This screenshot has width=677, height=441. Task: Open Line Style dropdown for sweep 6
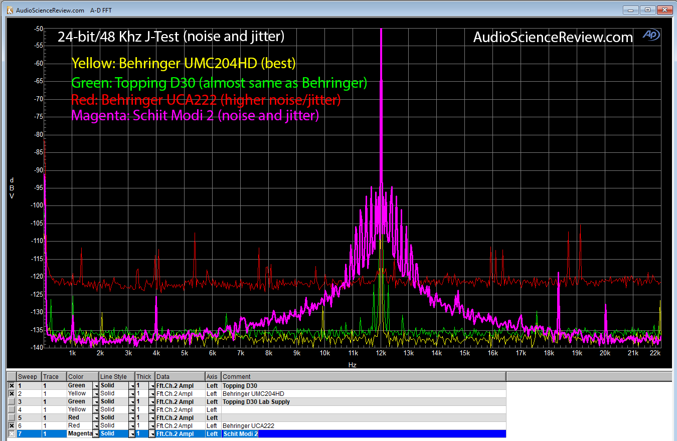132,425
